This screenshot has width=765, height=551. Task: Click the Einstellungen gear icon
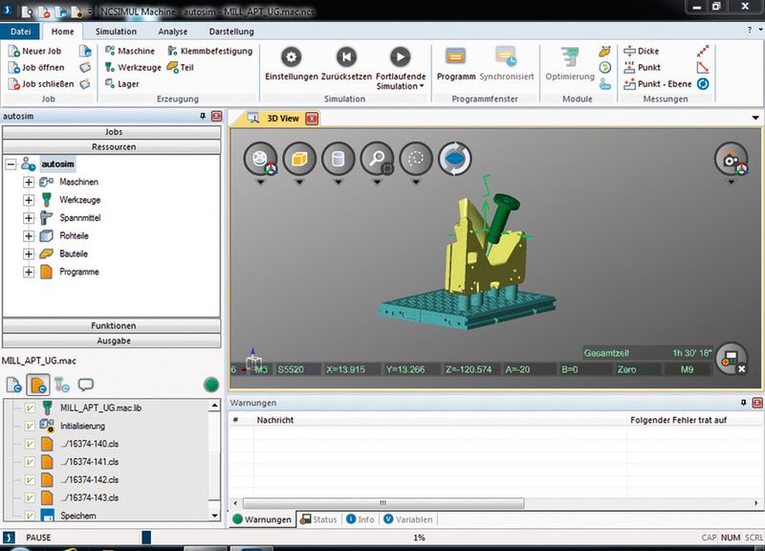coord(291,57)
